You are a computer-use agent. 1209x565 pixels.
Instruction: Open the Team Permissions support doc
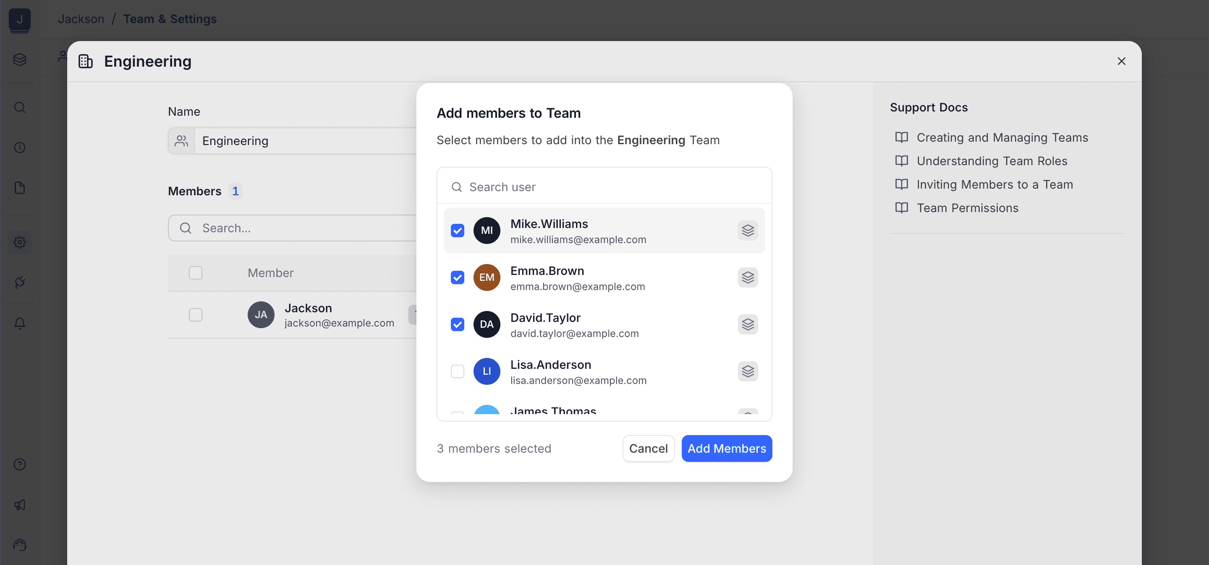967,207
